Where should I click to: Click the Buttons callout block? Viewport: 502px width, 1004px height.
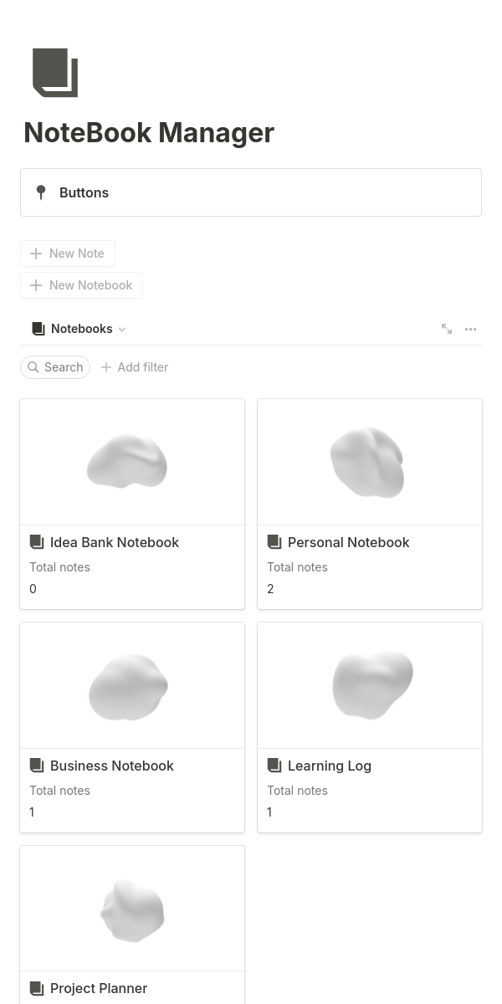click(251, 192)
